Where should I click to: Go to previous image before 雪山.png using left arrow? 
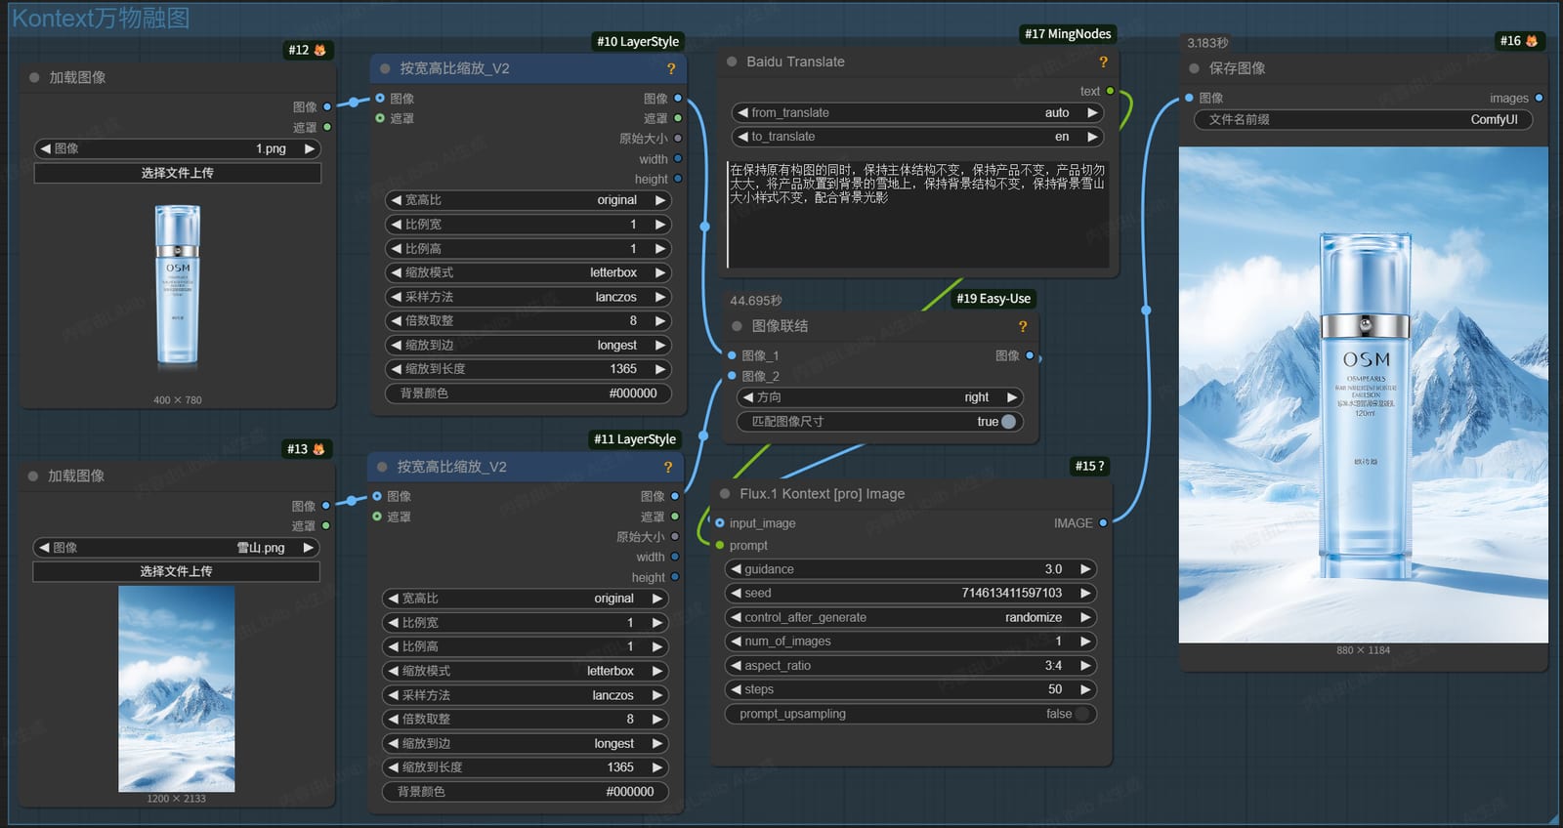tap(44, 548)
